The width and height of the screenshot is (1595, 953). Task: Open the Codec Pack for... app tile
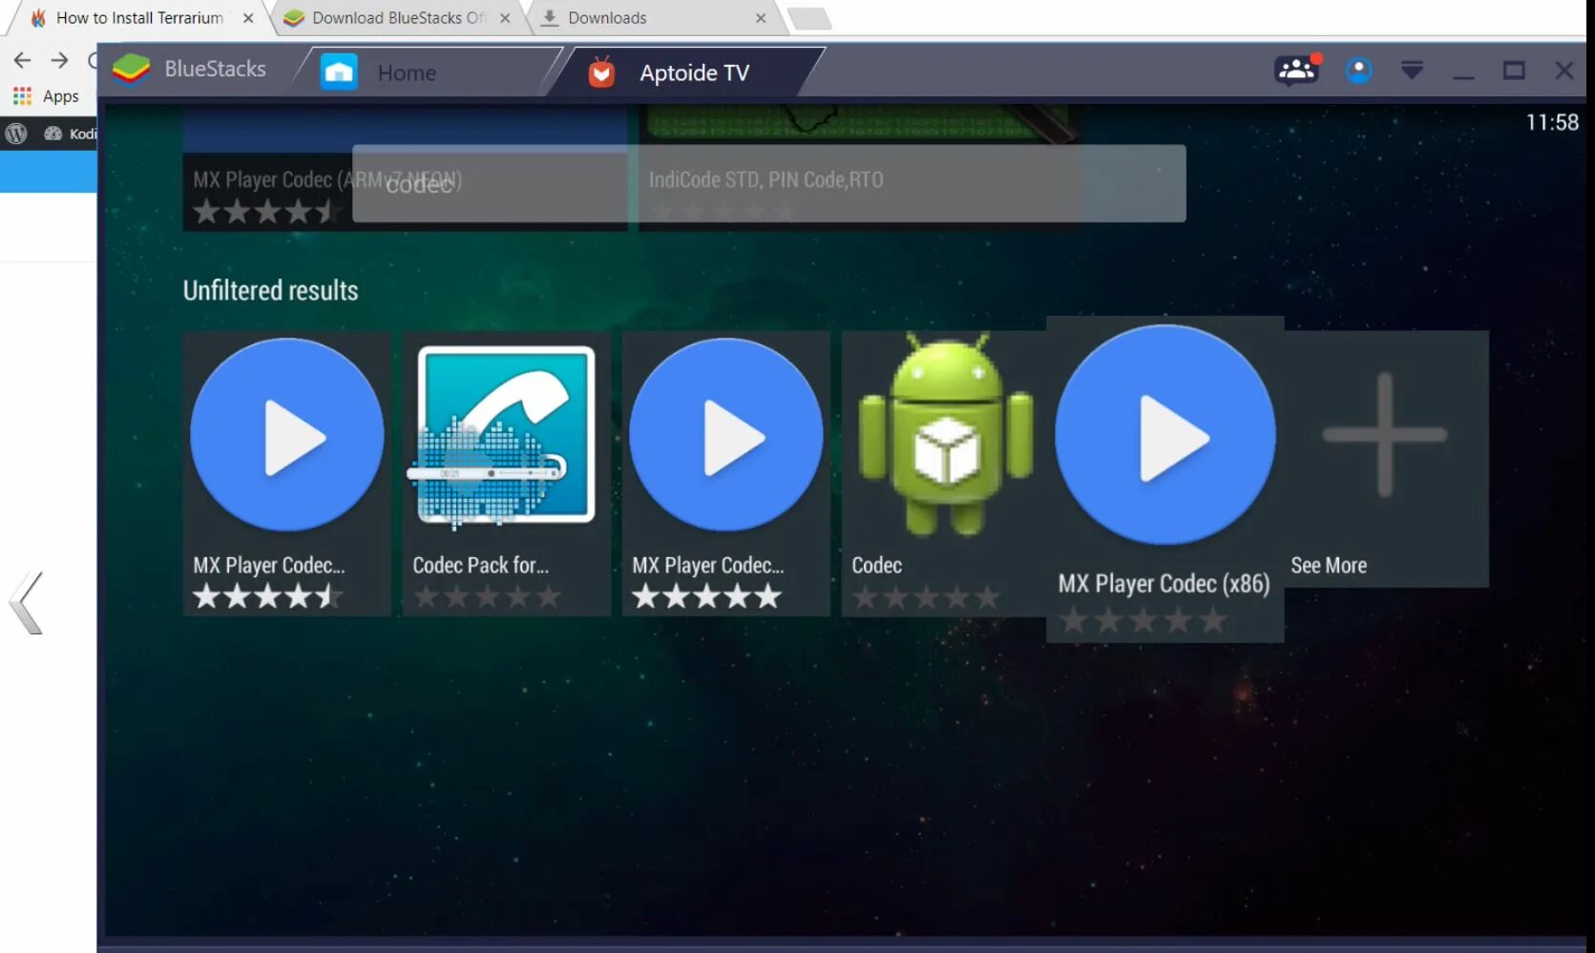point(506,473)
